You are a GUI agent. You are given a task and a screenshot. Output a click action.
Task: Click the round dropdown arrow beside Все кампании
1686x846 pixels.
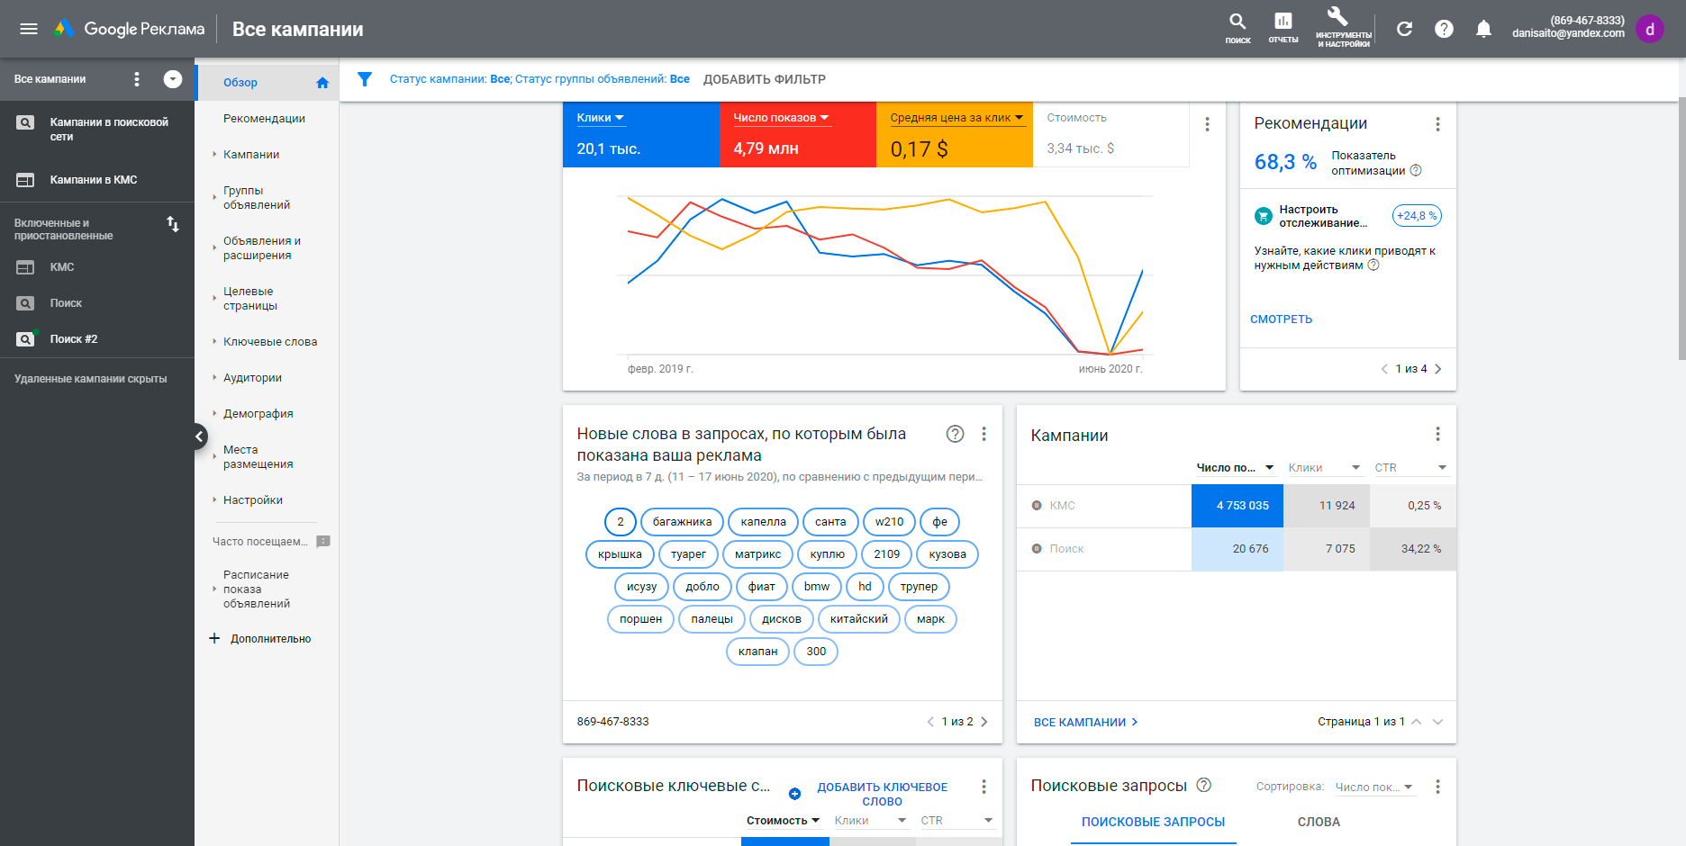point(173,79)
